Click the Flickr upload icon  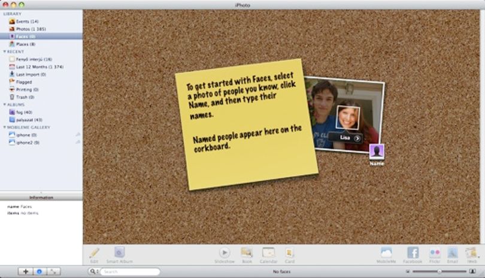[x=435, y=253]
